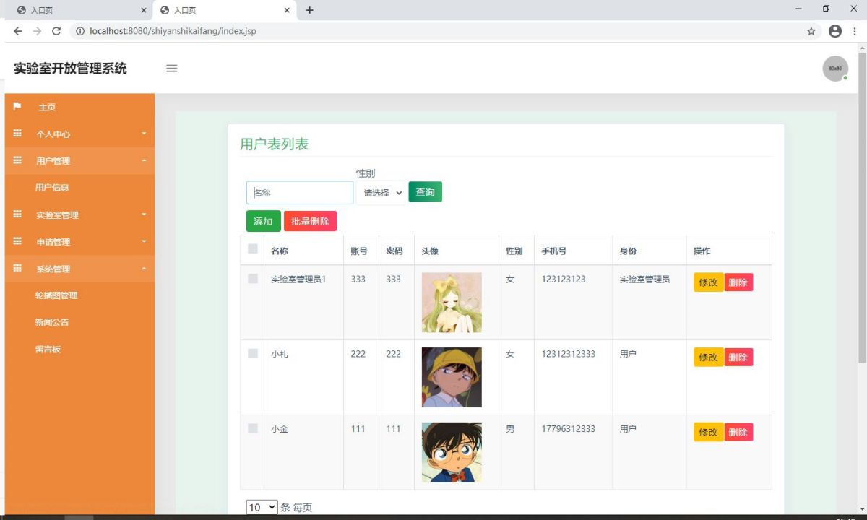Click the flag icon beside 主页

17,106
